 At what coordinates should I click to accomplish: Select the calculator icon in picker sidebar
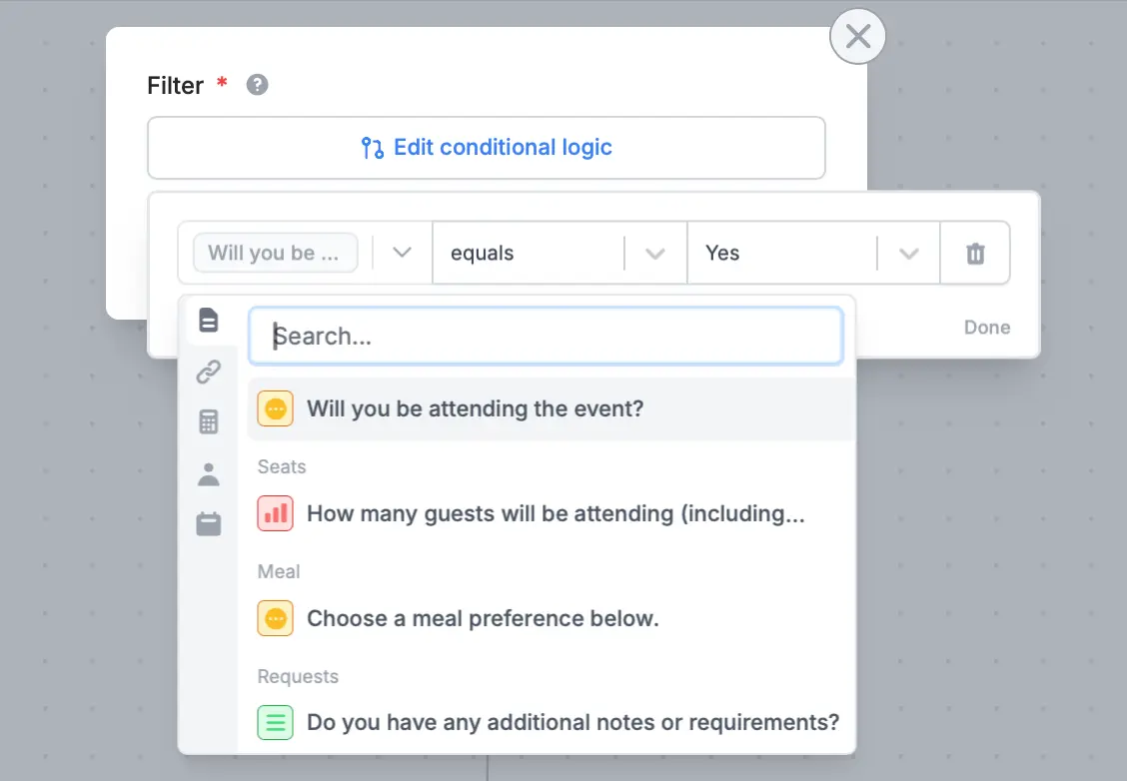209,421
